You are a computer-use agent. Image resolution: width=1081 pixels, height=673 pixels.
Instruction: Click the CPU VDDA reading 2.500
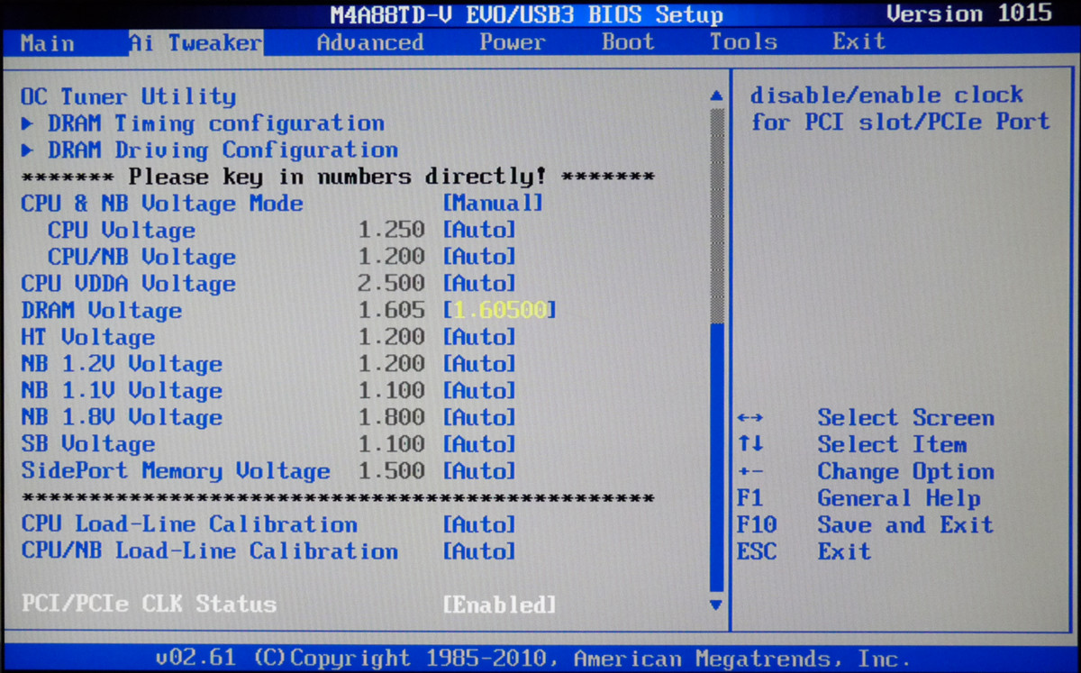click(x=392, y=284)
